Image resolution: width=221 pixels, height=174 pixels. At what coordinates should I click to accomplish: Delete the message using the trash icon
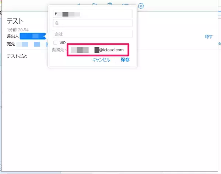pos(110,5)
